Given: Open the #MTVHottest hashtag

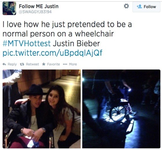Looking at the screenshot, I should 27,43.
